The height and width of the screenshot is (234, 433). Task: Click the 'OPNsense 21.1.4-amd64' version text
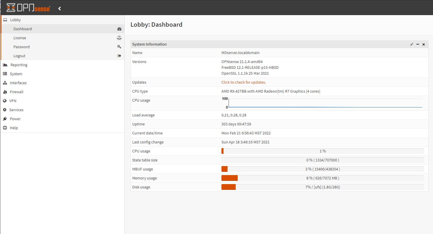click(242, 62)
